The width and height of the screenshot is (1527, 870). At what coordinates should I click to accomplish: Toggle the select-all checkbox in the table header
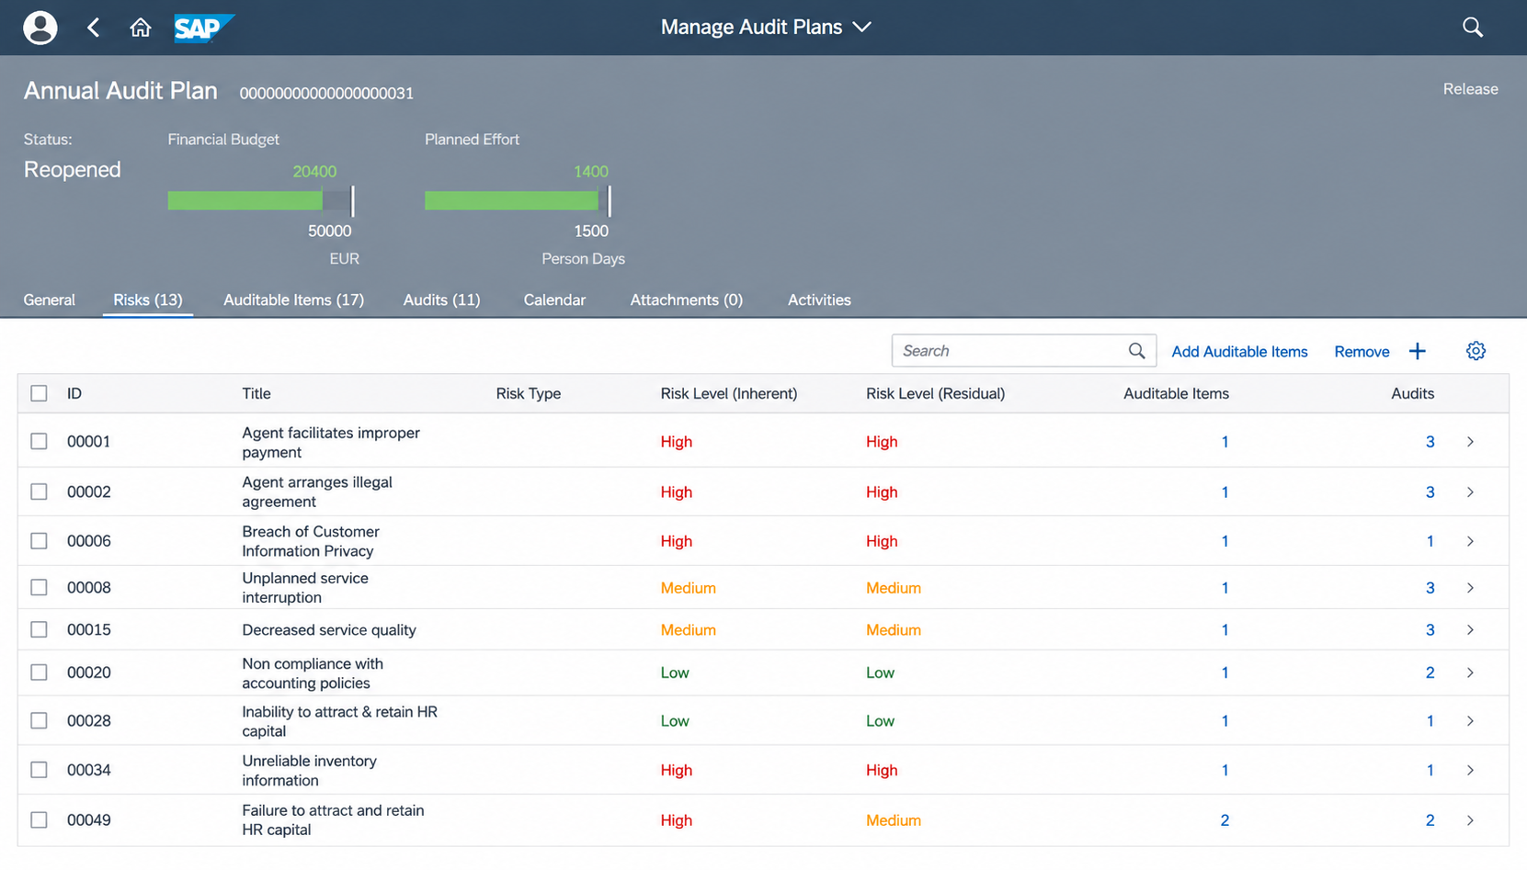[x=39, y=393]
